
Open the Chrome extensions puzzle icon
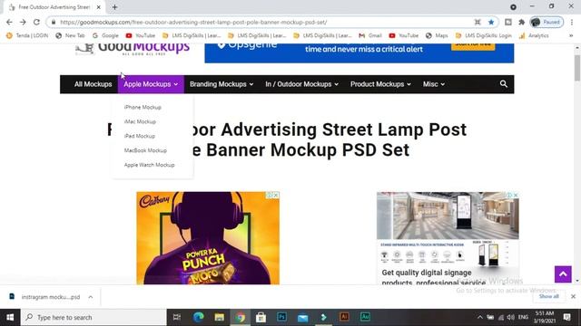click(522, 22)
